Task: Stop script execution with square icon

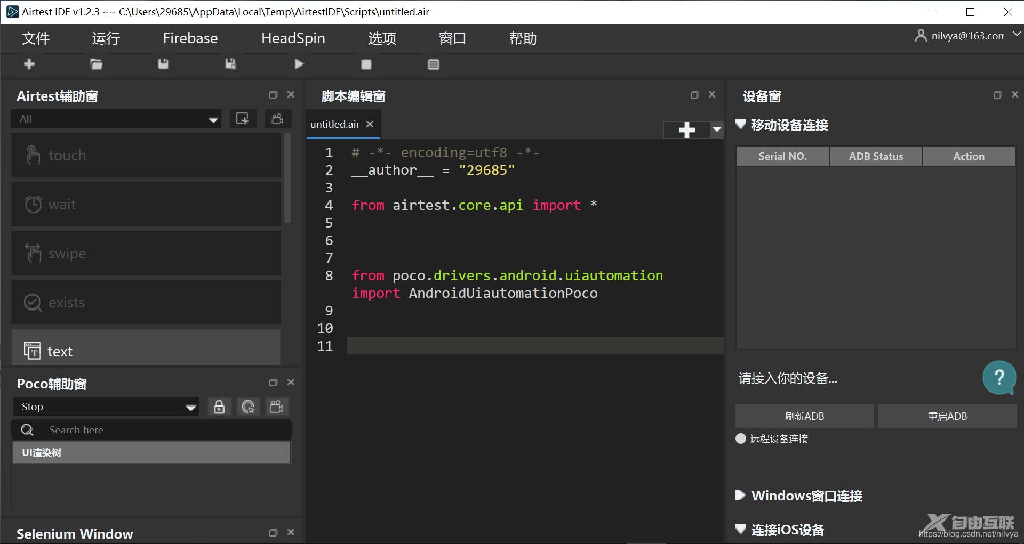Action: pos(366,64)
